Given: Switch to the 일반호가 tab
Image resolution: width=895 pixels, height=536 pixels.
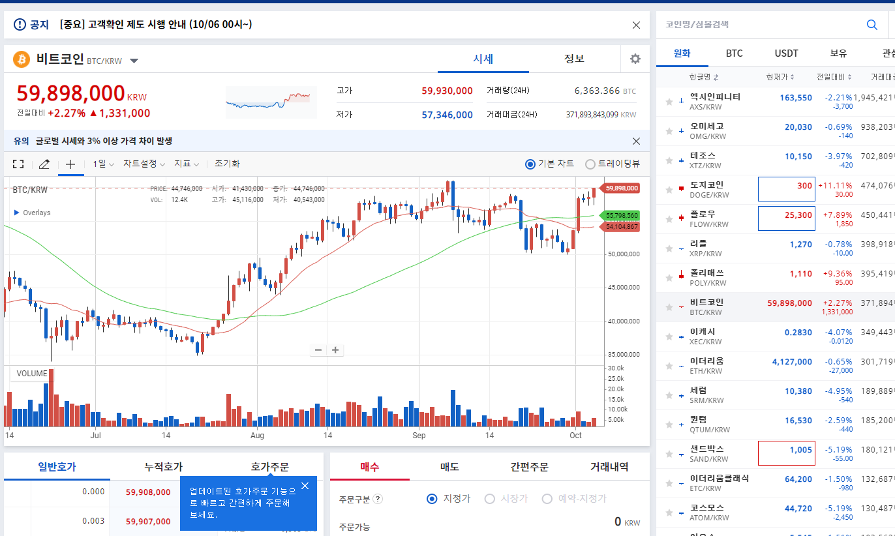Looking at the screenshot, I should pyautogui.click(x=57, y=467).
